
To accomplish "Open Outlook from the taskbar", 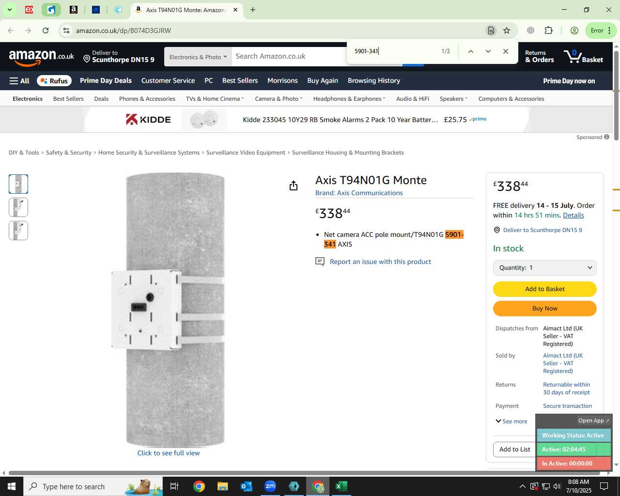I will [247, 486].
